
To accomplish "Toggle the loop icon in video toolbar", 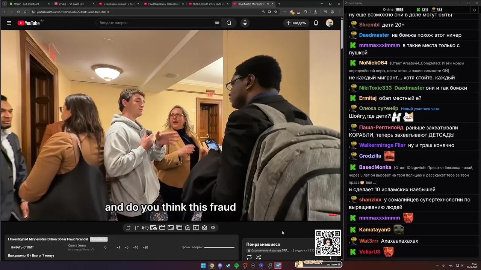I will point(128,228).
